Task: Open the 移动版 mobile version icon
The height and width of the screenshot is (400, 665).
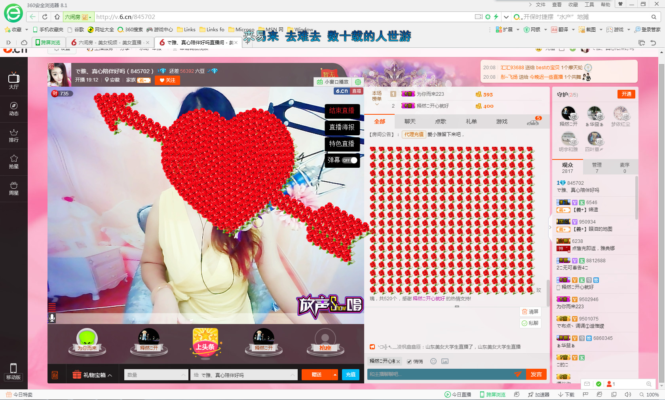Action: coord(13,372)
